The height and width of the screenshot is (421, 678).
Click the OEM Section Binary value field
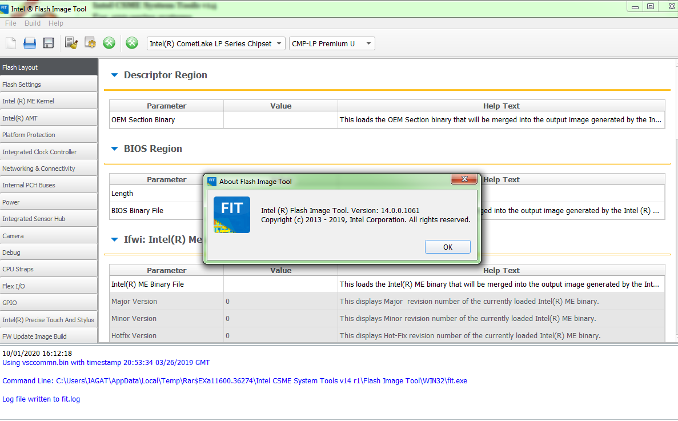pyautogui.click(x=280, y=120)
